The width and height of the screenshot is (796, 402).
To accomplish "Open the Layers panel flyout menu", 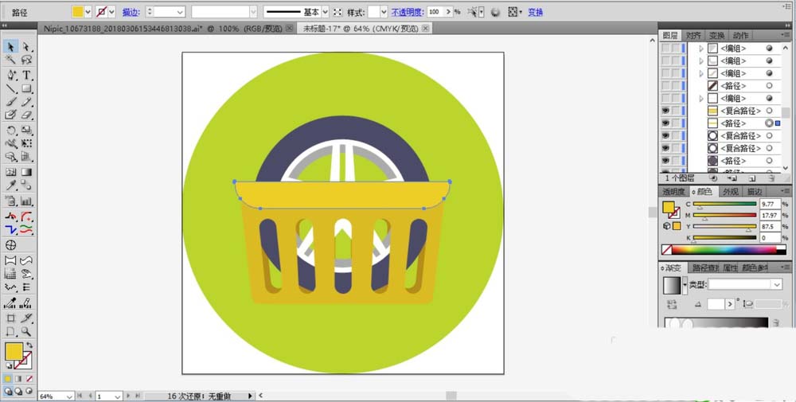I will coord(786,35).
